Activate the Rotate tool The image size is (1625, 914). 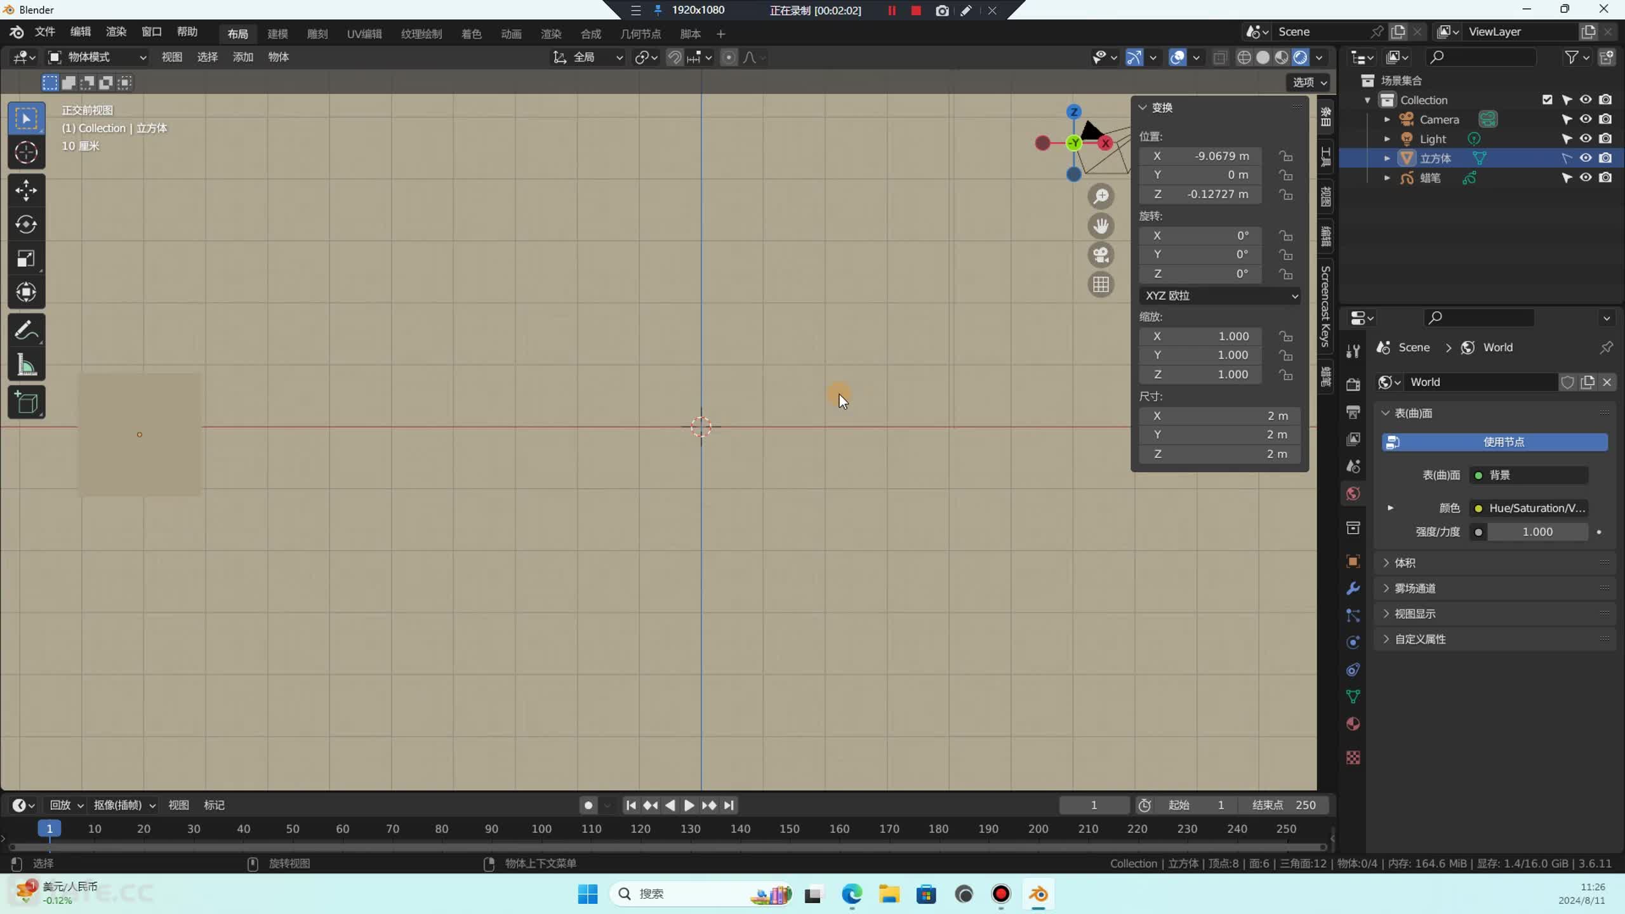click(26, 225)
